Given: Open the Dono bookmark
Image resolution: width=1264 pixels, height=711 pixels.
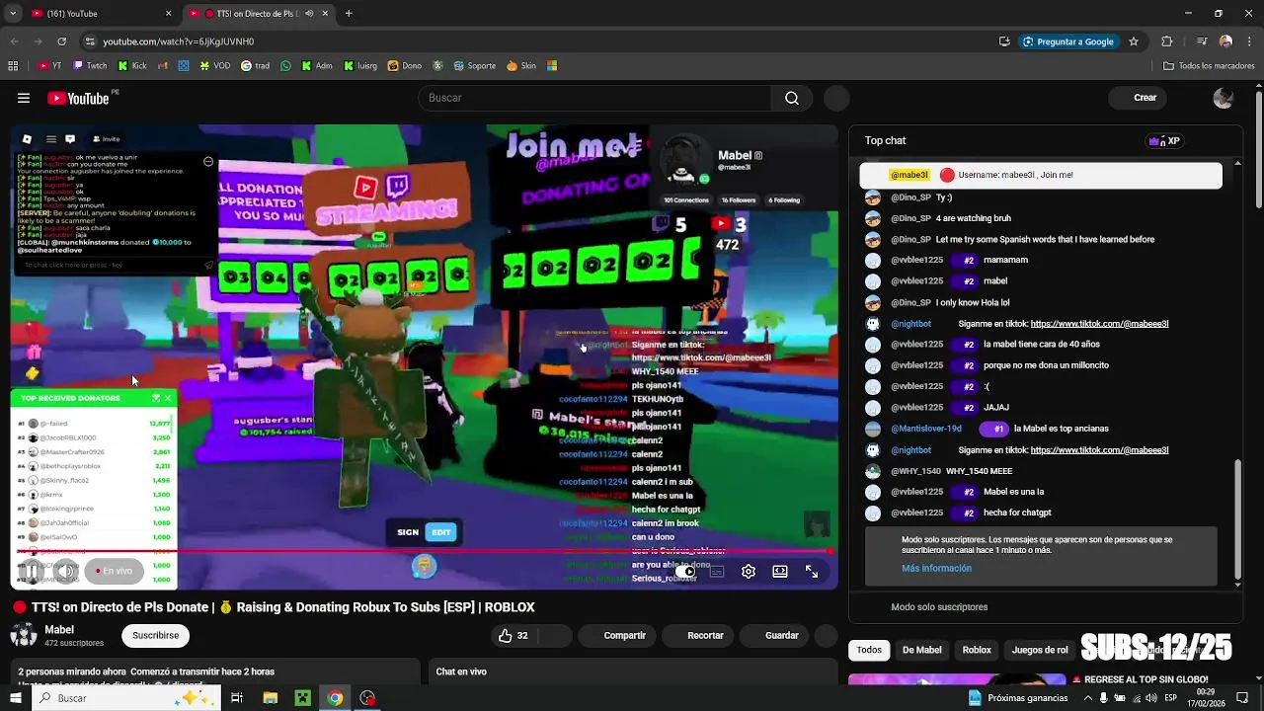Looking at the screenshot, I should pos(405,66).
